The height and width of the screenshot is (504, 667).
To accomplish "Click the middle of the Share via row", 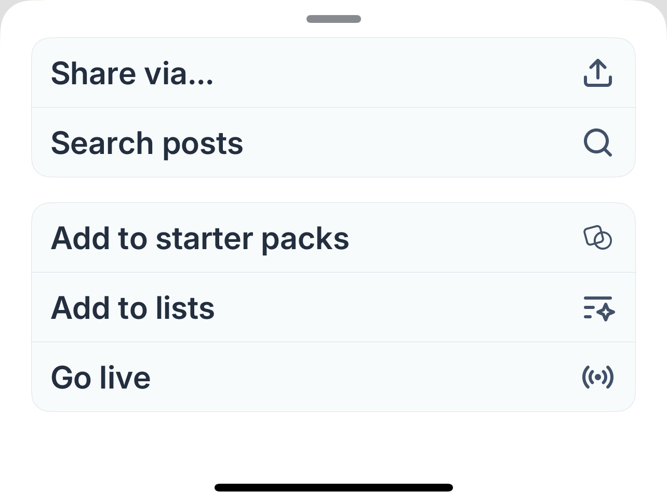I will pos(333,73).
